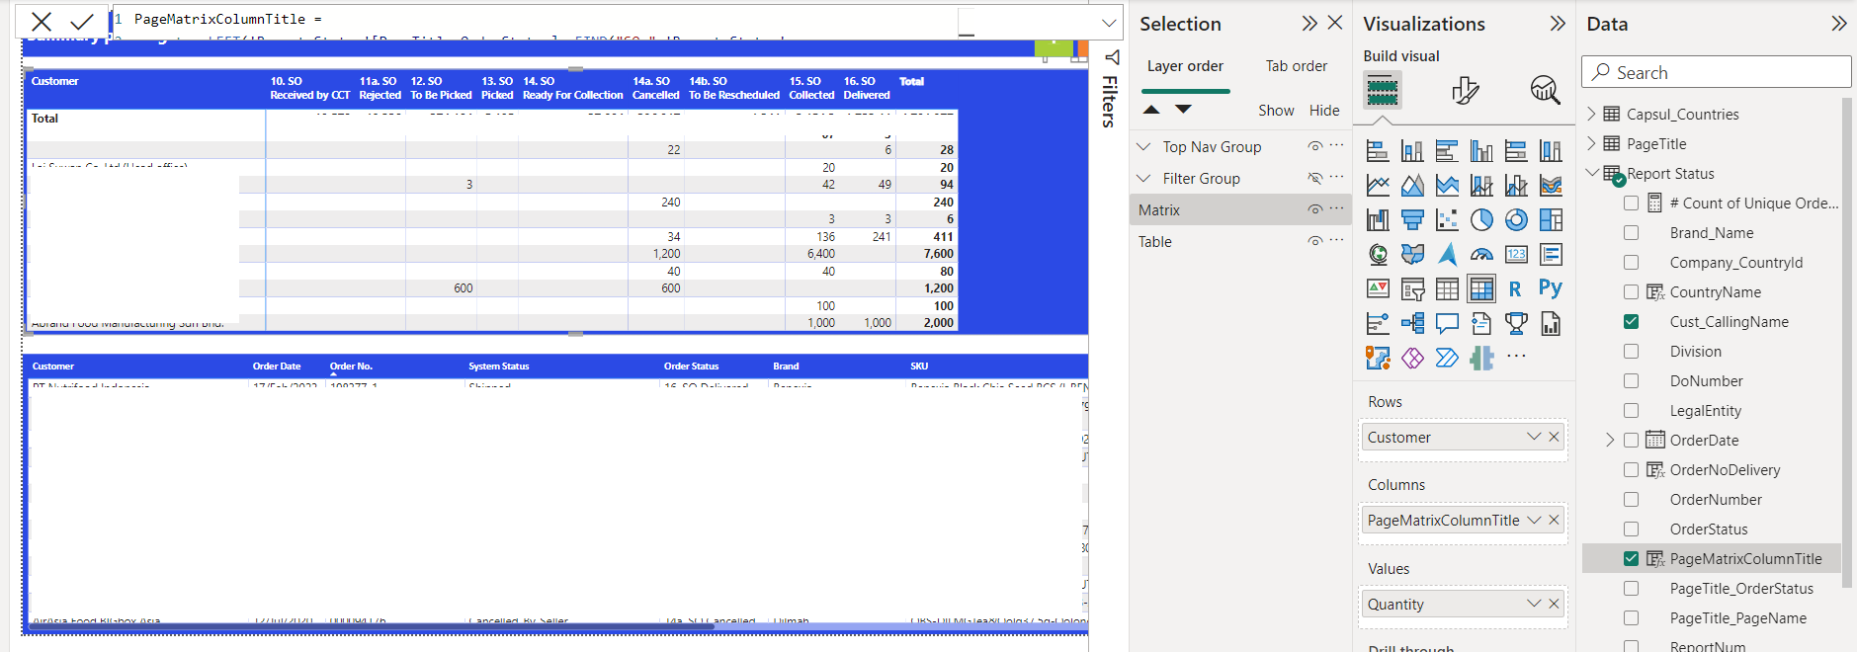Choose the donut chart visual
The height and width of the screenshot is (652, 1857).
(1516, 219)
